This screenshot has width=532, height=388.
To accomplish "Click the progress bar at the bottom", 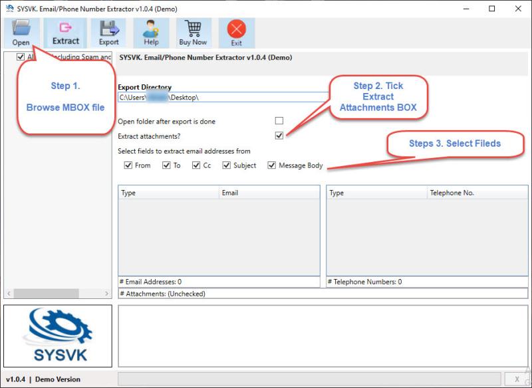I will [x=309, y=379].
